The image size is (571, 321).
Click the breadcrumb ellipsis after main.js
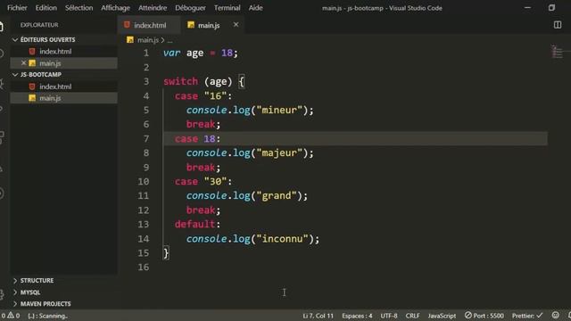click(170, 40)
